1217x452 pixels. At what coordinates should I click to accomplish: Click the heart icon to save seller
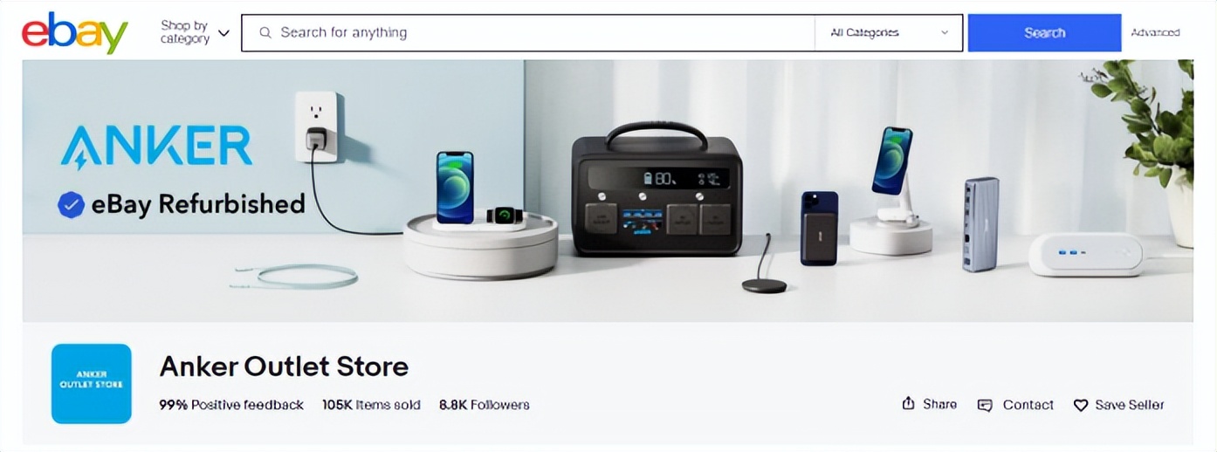point(1081,405)
